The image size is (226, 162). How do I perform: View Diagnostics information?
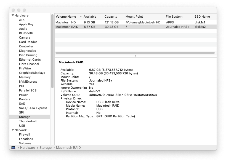(27, 51)
